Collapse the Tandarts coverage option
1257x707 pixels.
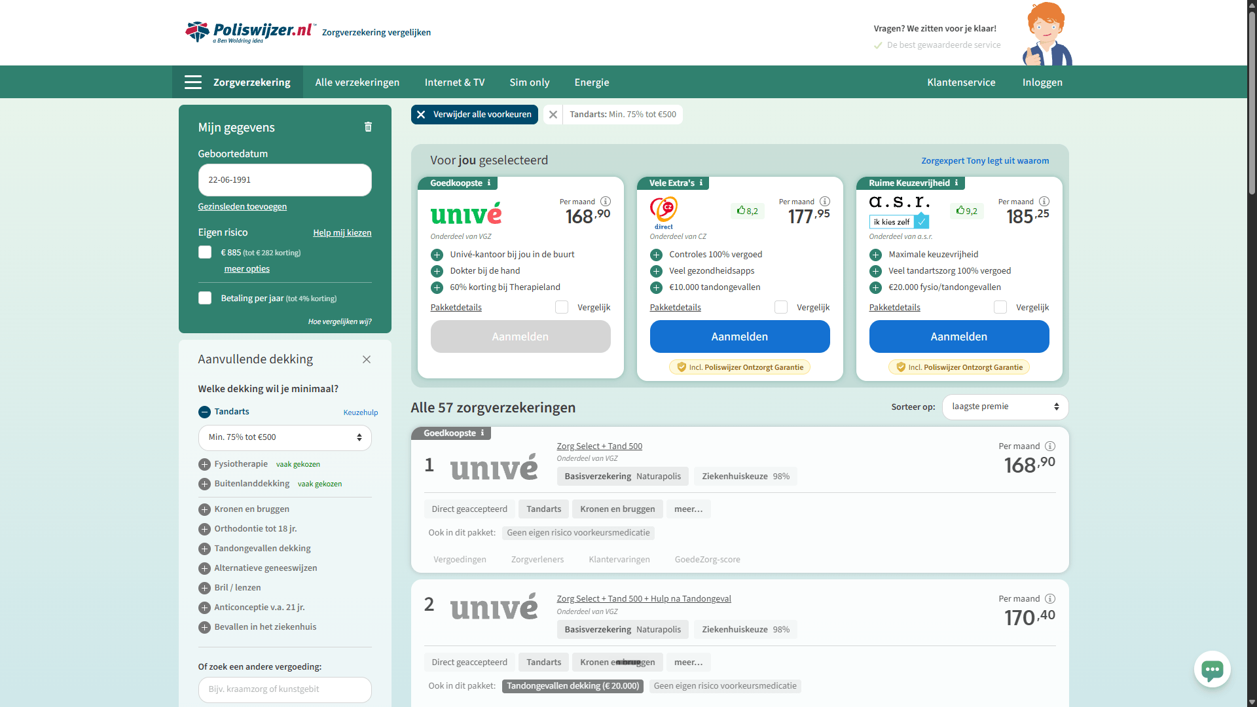click(x=204, y=412)
